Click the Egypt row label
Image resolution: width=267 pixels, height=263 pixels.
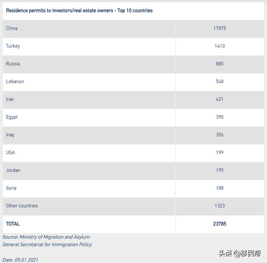[12, 117]
